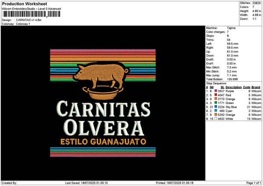Image resolution: width=263 pixels, height=186 pixels.
Task: Click the Colors value '7' in the header
Action: (x=253, y=7)
